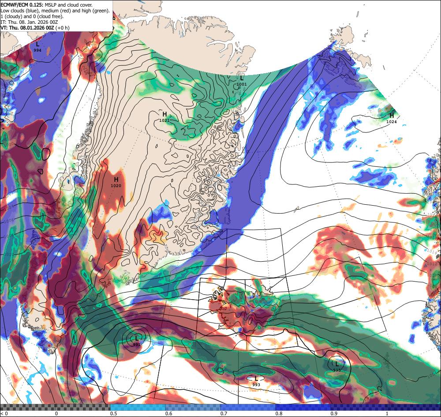Click the '0.7' colorbar tick label
The height and width of the screenshot is (417, 441).
coord(224,413)
